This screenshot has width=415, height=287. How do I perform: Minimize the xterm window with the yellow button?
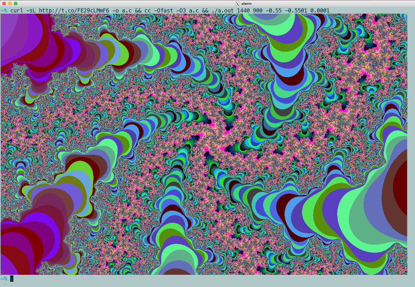point(10,3)
